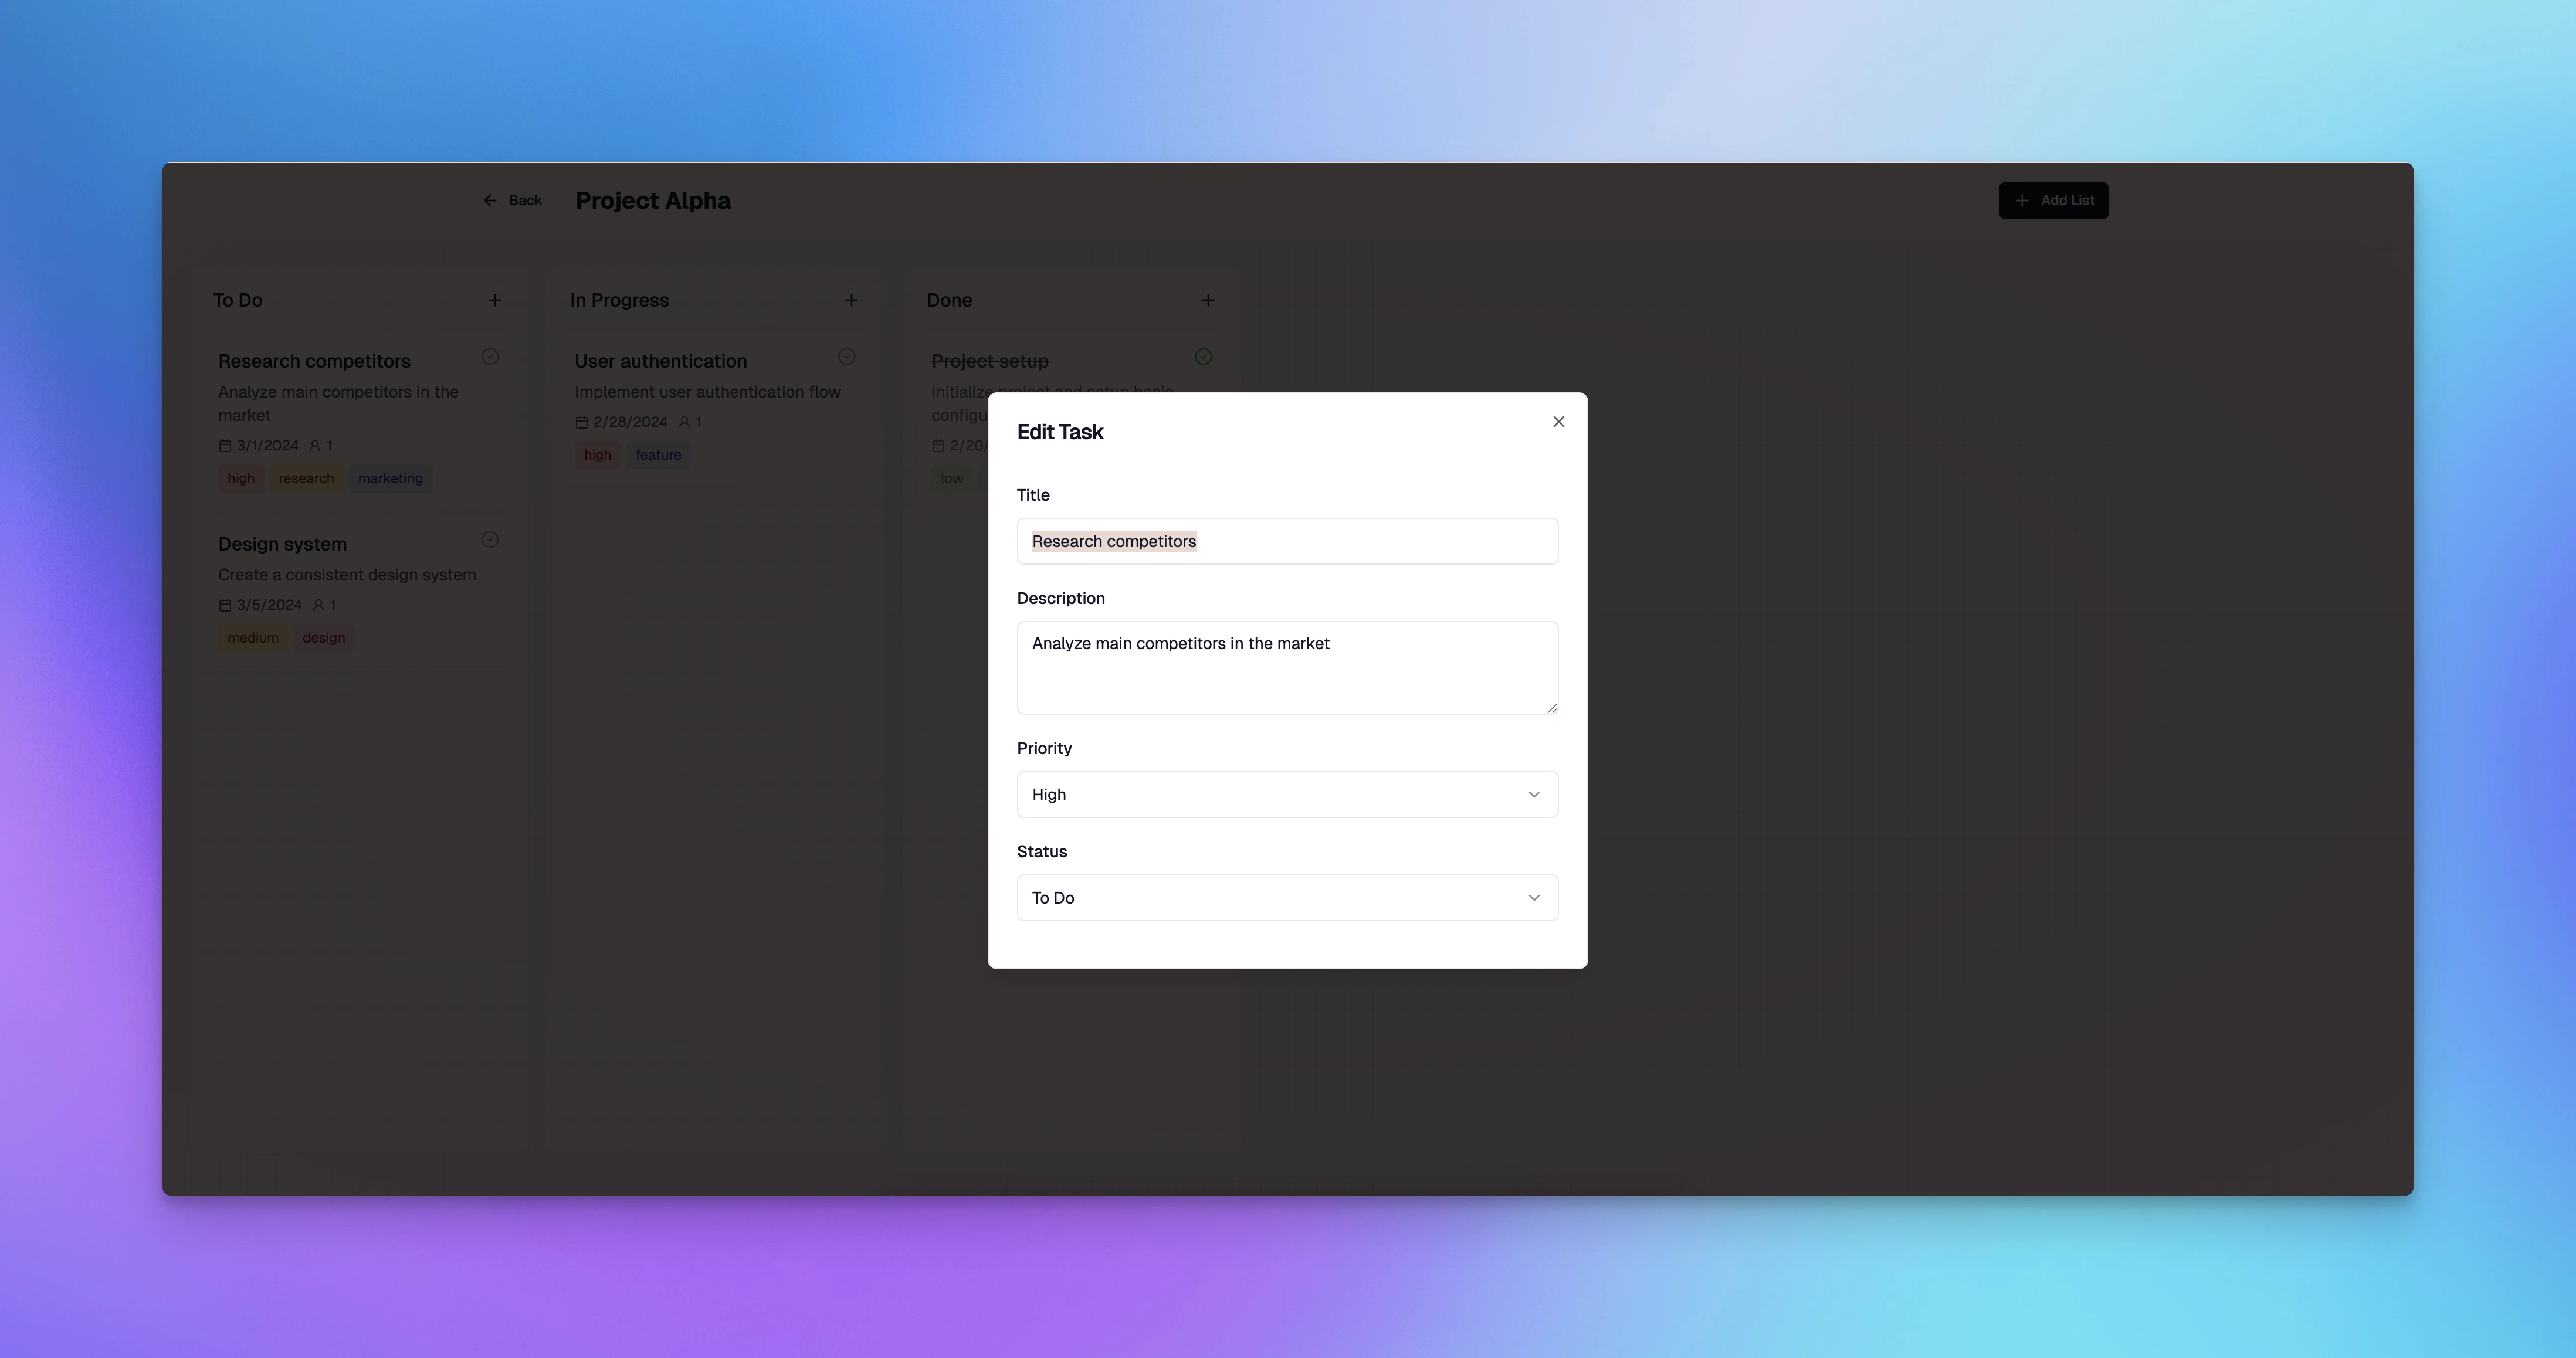This screenshot has width=2576, height=1358.
Task: Click the feature tag on User authentication
Action: pyautogui.click(x=658, y=455)
